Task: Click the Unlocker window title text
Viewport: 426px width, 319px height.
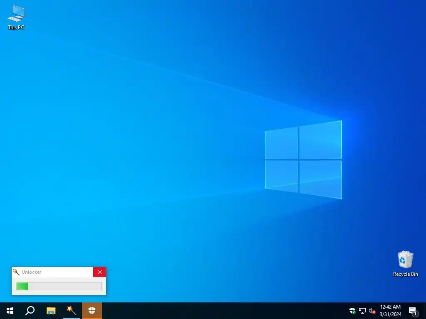Action: pos(32,272)
